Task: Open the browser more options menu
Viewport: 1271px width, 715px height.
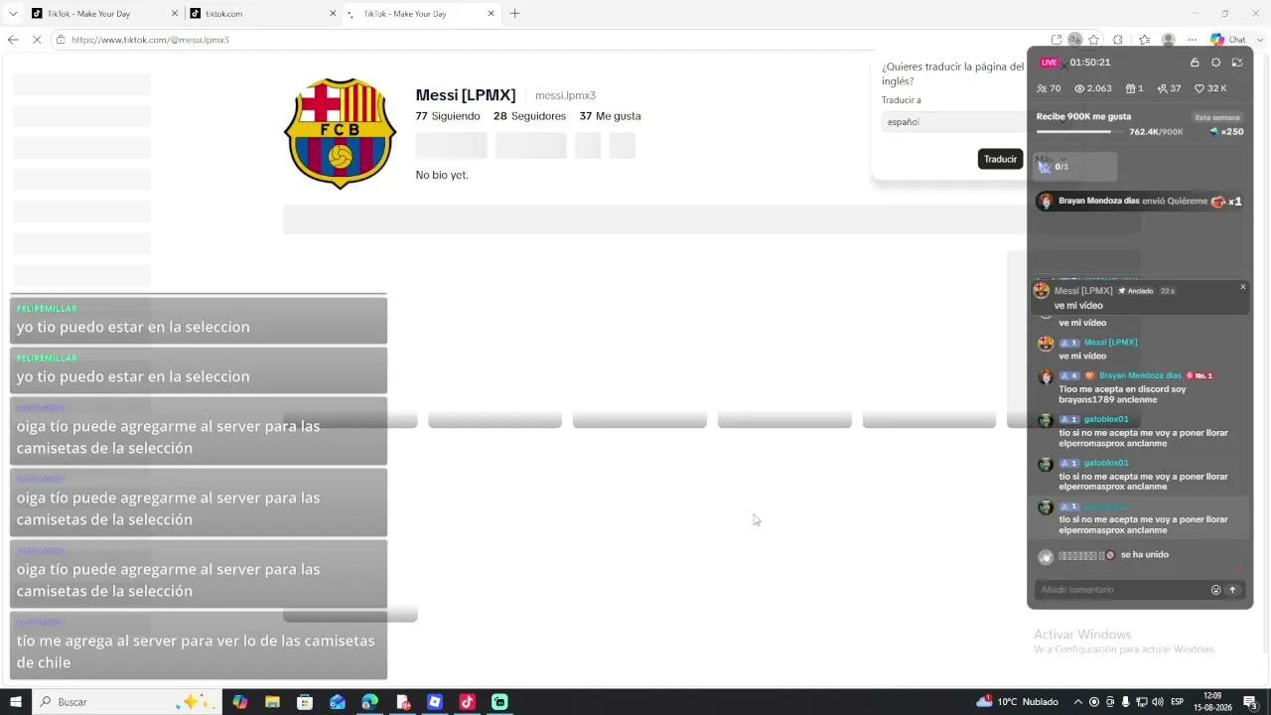Action: [1192, 40]
